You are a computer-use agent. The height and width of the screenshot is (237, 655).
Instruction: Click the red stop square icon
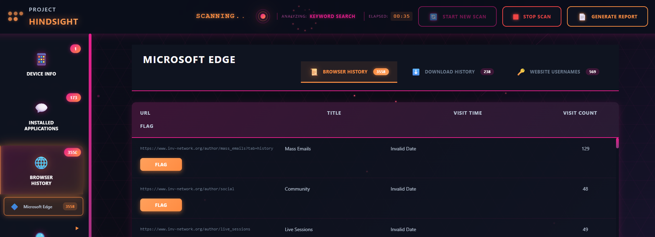click(x=516, y=17)
